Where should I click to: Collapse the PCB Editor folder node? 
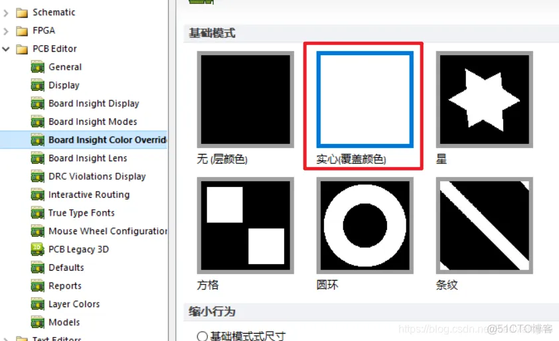(x=6, y=49)
